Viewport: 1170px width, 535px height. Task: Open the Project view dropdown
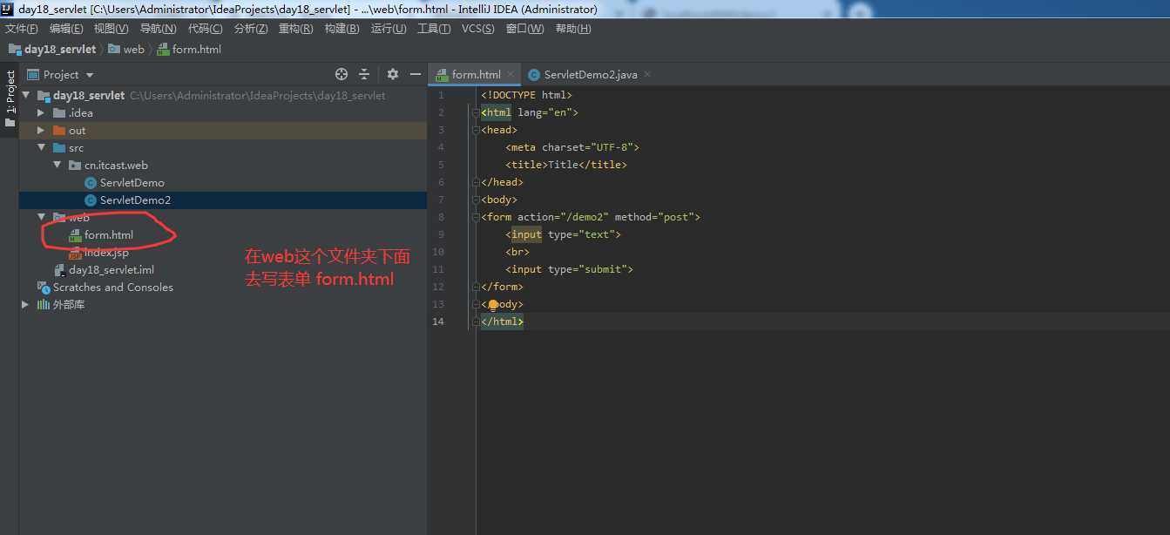pyautogui.click(x=90, y=75)
